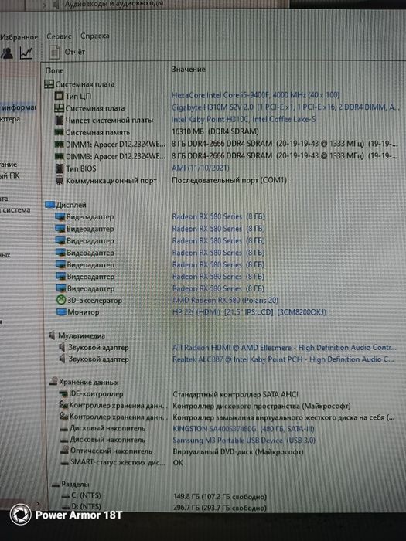Click speaker icon of ATI Radeon HDMI row

(62, 347)
